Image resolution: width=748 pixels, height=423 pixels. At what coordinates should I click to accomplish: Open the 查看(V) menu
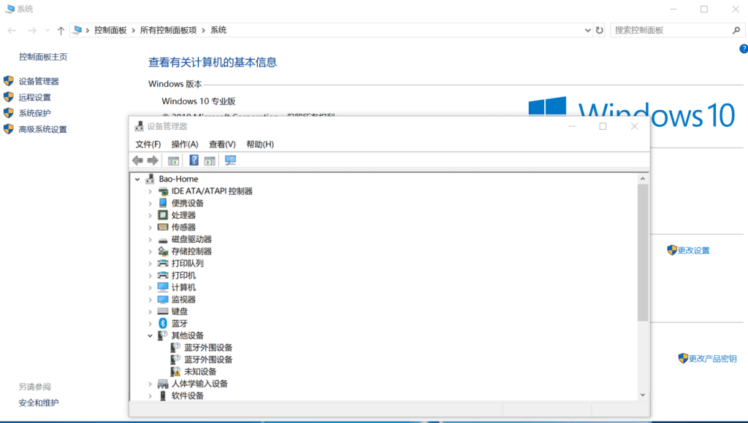tap(222, 144)
